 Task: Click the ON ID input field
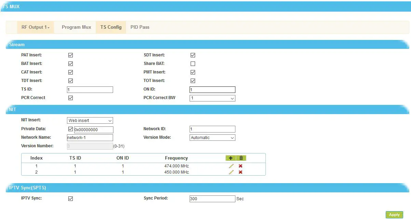click(x=213, y=90)
